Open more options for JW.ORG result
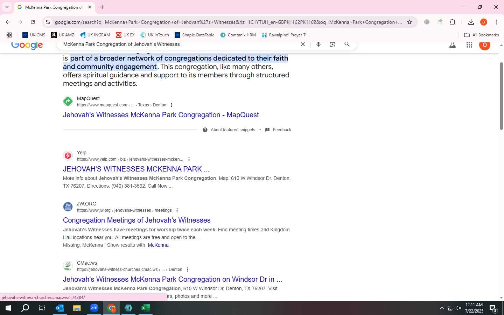 [x=177, y=210]
